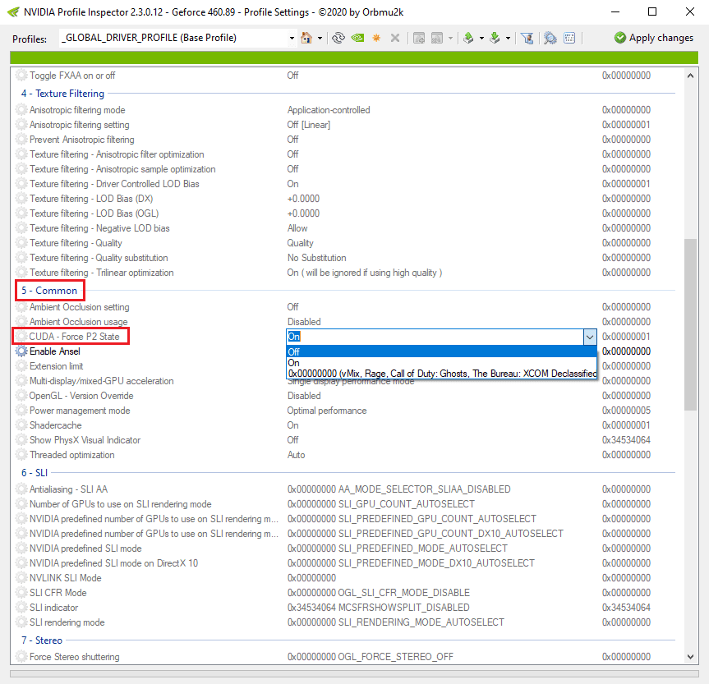Image resolution: width=709 pixels, height=684 pixels.
Task: Open the bit value editor grid icon
Action: pyautogui.click(x=569, y=38)
